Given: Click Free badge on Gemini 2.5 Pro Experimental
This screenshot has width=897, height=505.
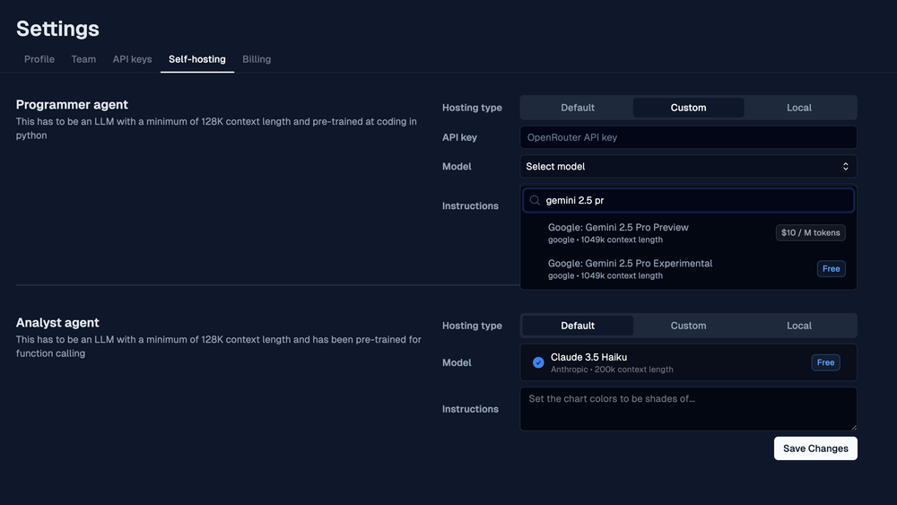Looking at the screenshot, I should [x=831, y=268].
